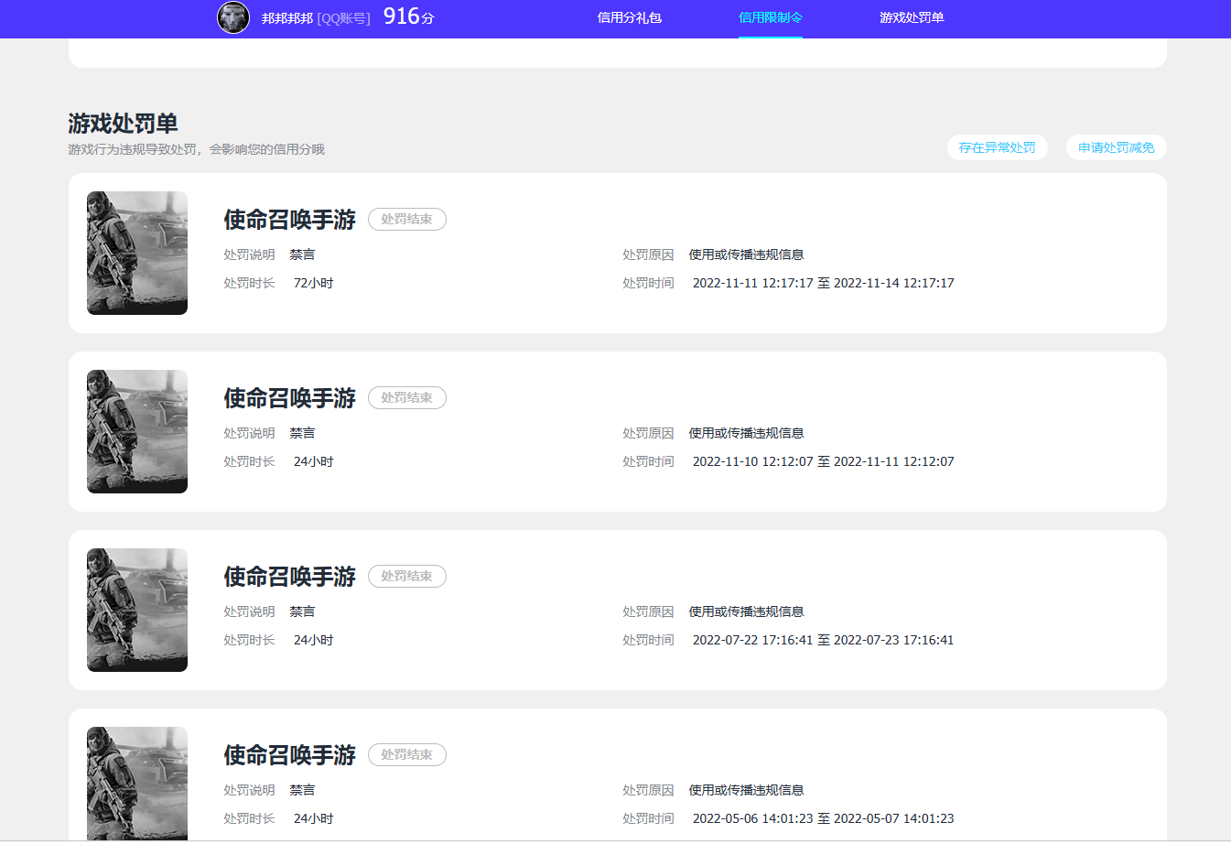Click the user avatar in the header
The width and height of the screenshot is (1231, 844).
(x=233, y=17)
